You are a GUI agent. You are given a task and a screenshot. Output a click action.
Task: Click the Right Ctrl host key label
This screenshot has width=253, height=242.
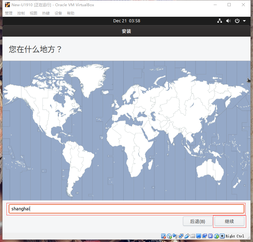235,236
